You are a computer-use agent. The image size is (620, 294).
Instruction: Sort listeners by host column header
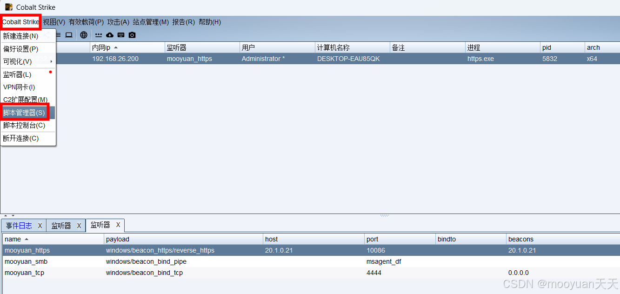[x=314, y=239]
